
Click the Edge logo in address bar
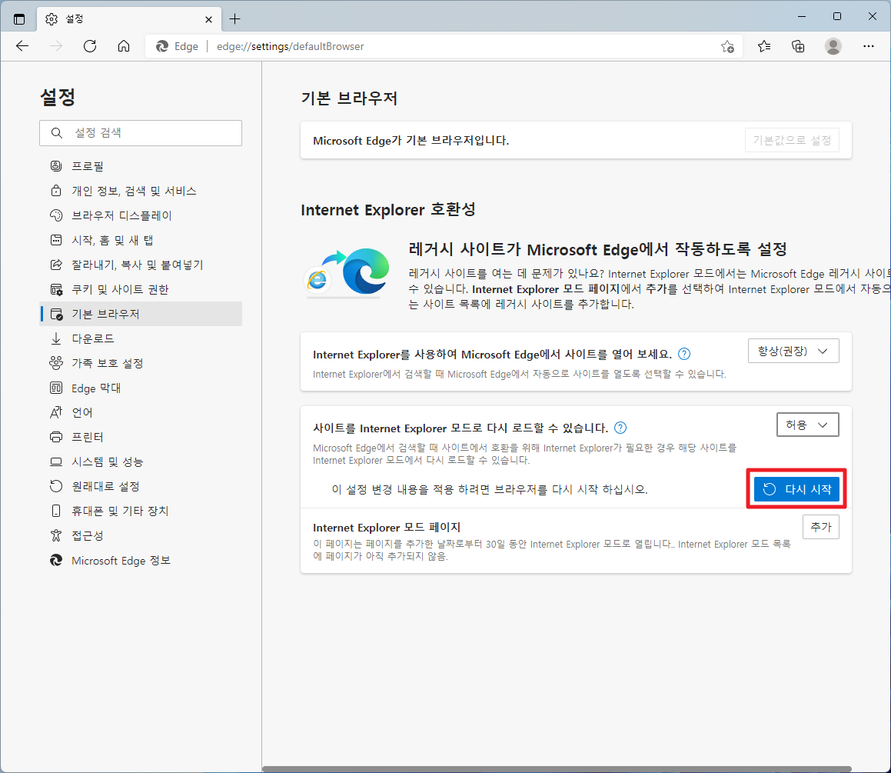coord(162,47)
